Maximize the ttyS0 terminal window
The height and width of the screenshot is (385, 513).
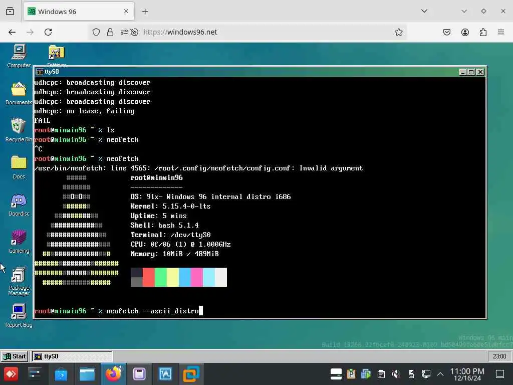click(x=471, y=72)
